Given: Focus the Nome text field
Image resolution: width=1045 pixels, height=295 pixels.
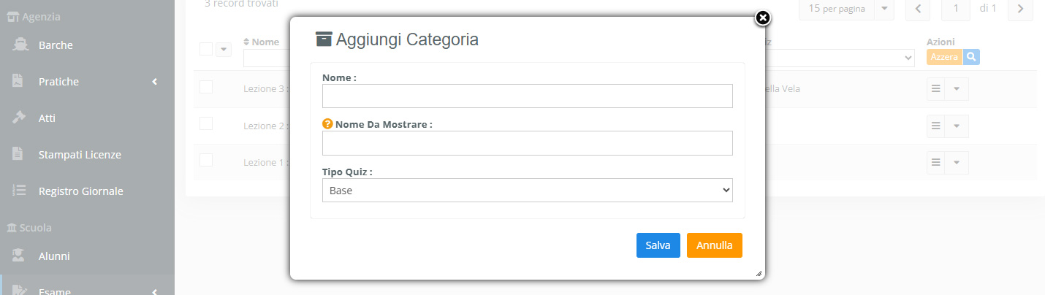Looking at the screenshot, I should [x=528, y=96].
